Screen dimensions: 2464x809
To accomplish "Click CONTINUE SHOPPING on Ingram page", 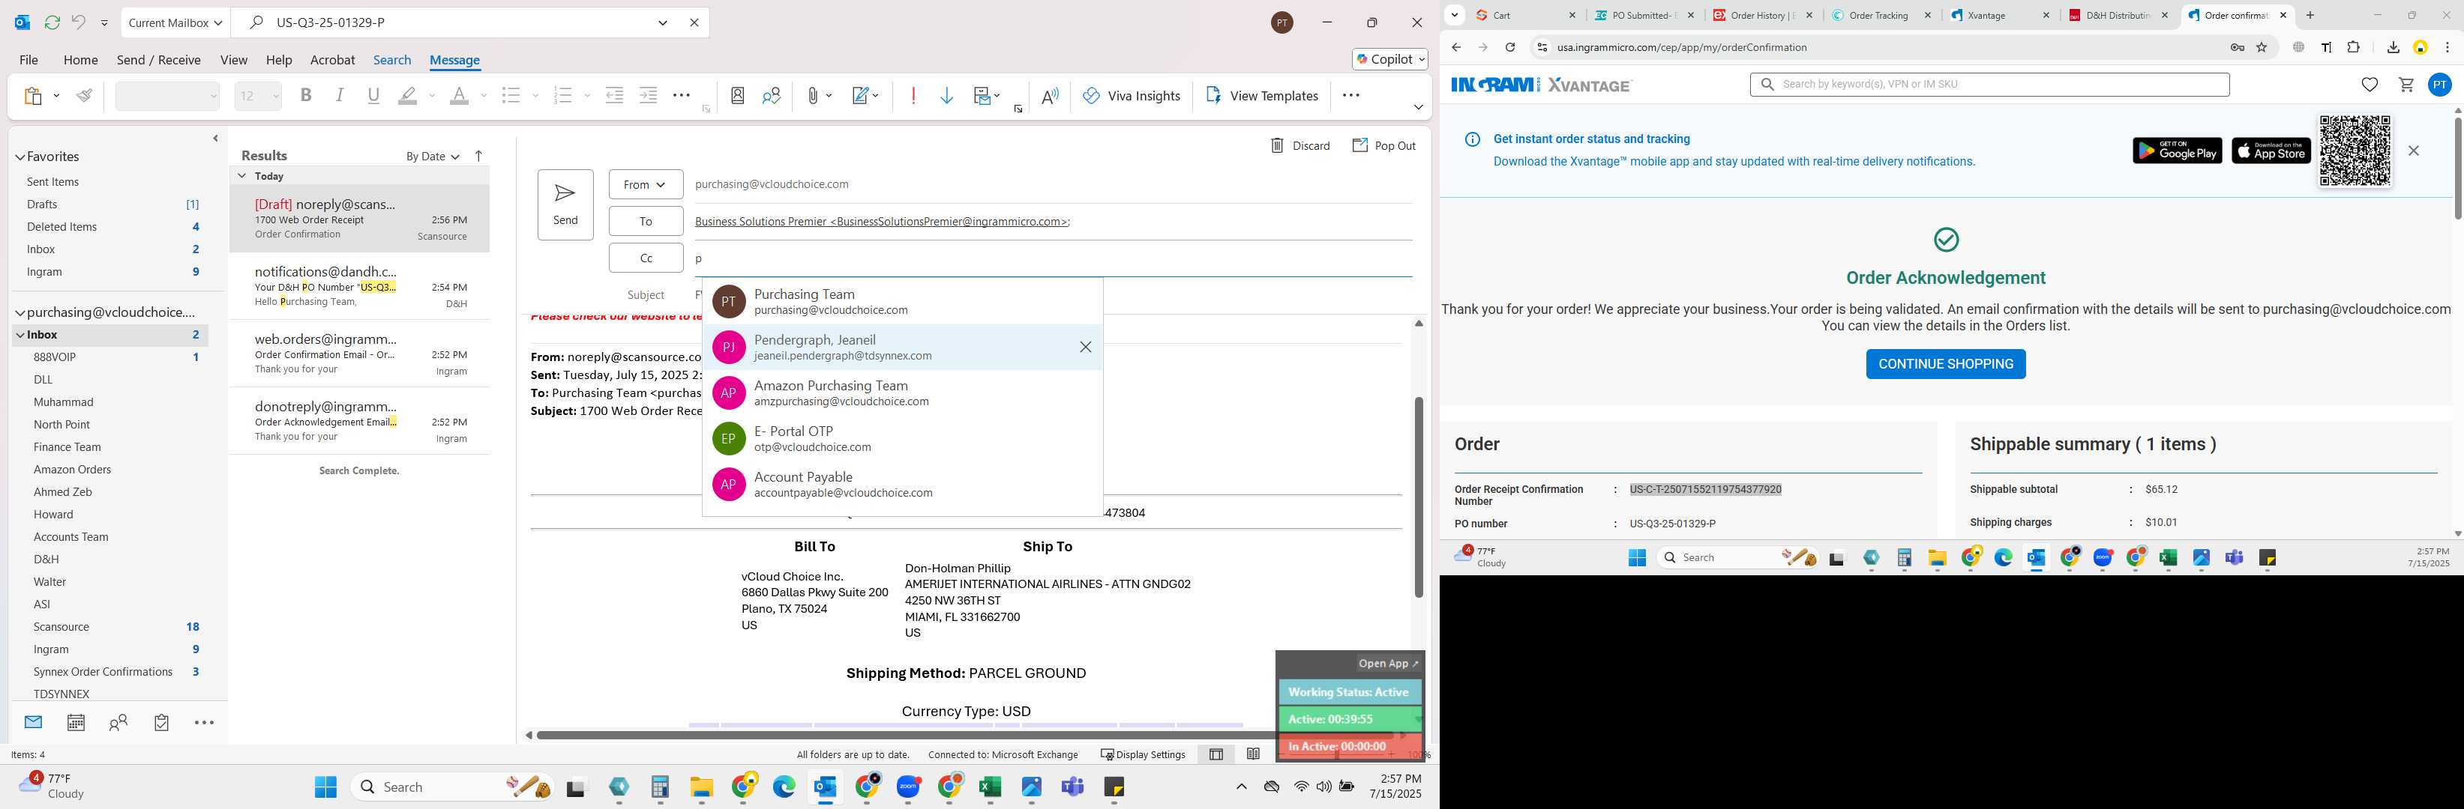I will (x=1946, y=364).
